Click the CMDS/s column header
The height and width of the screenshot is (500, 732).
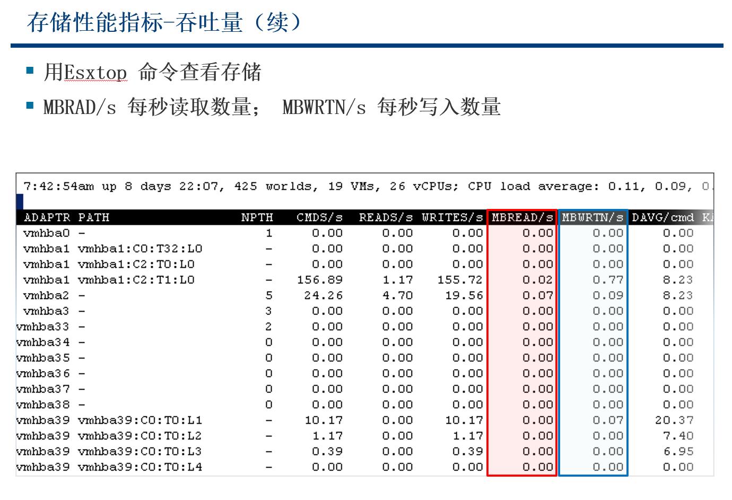click(x=320, y=217)
